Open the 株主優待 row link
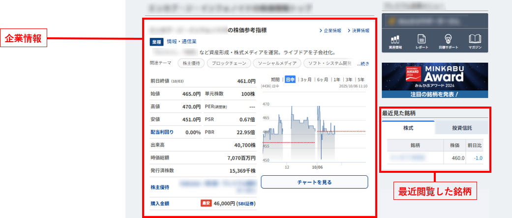Screen dimensions: 512x218 (x=159, y=188)
